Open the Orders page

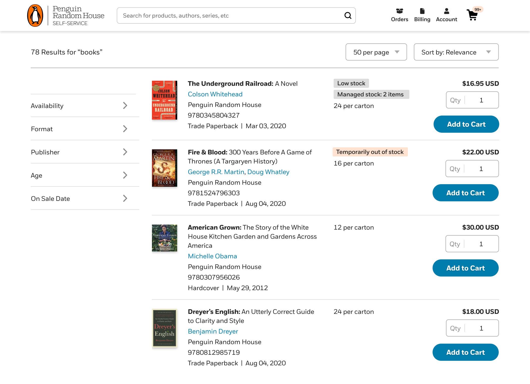pyautogui.click(x=400, y=15)
